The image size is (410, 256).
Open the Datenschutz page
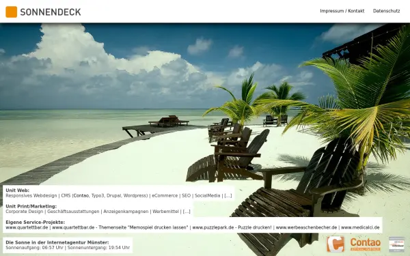pos(386,11)
